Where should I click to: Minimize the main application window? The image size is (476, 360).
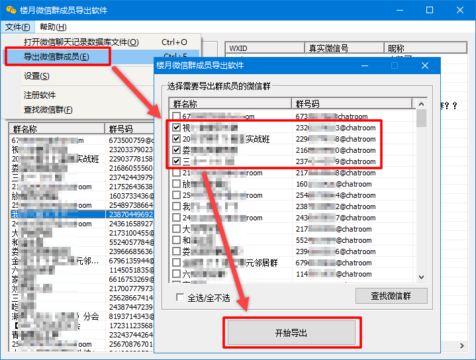pos(400,10)
